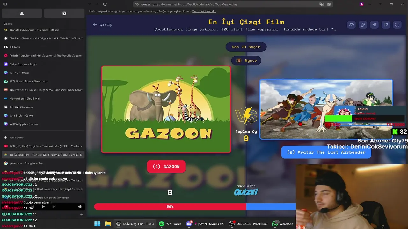Open Discord from the taskbar
This screenshot has width=408, height=229.
coord(189,224)
